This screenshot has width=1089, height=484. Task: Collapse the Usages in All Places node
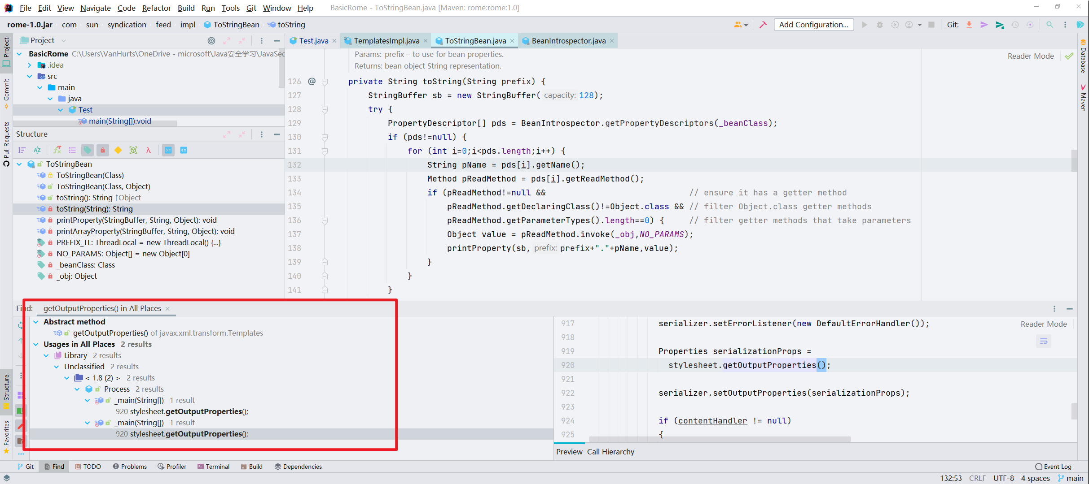tap(36, 344)
